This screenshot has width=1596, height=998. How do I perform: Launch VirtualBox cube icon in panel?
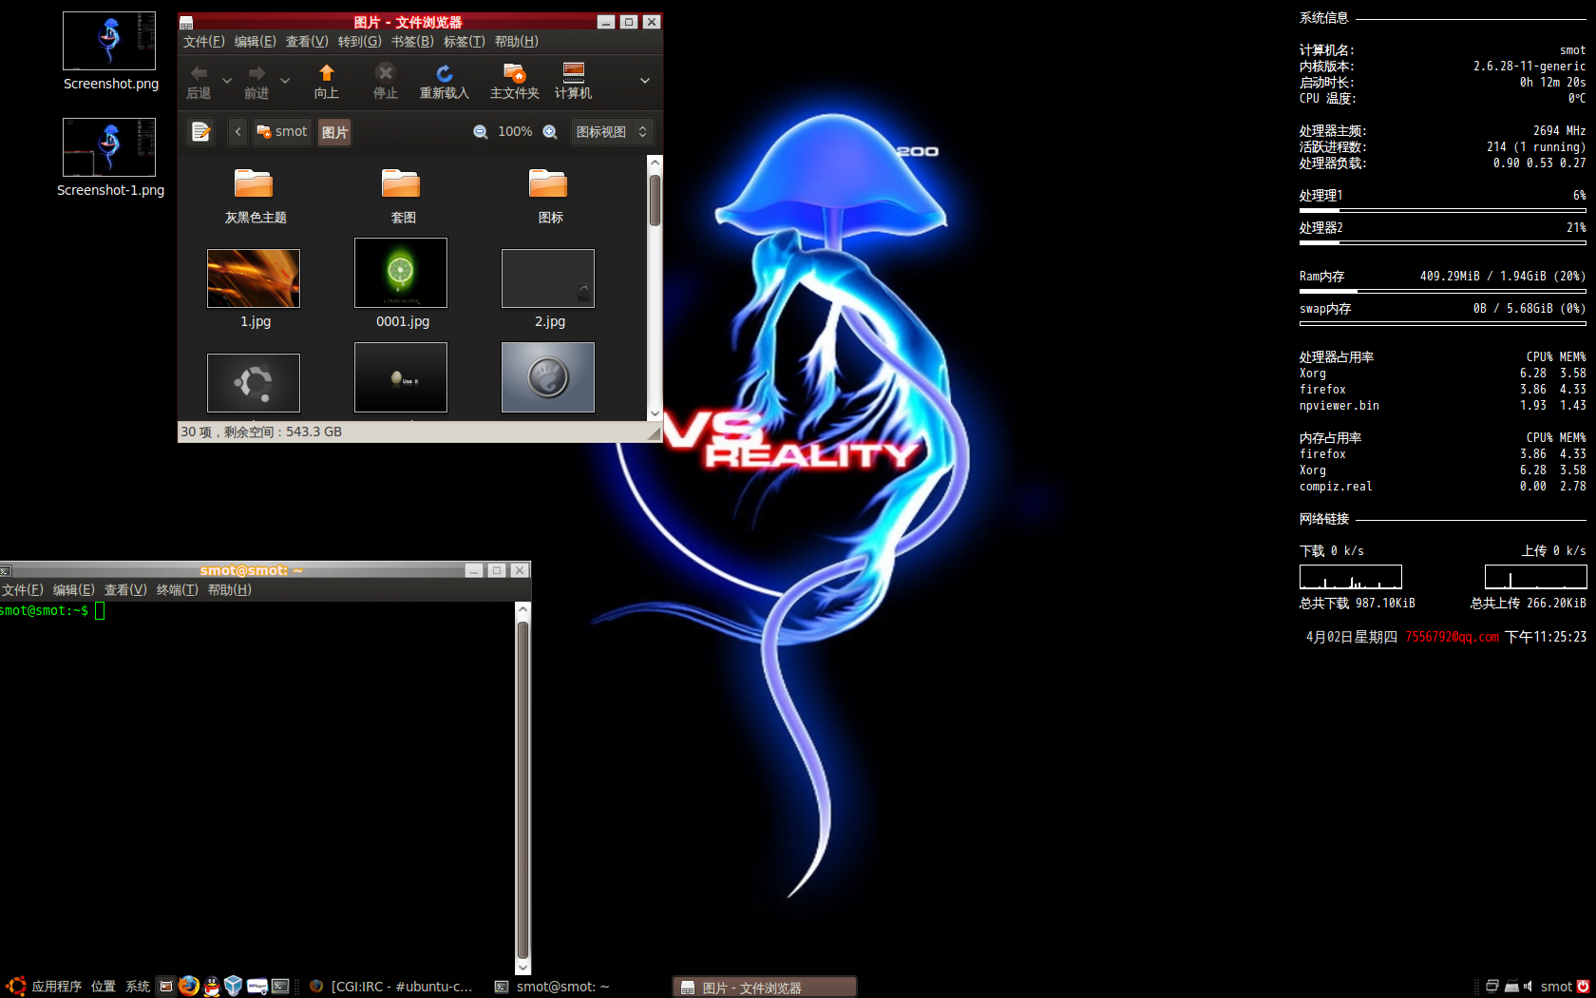(x=234, y=986)
